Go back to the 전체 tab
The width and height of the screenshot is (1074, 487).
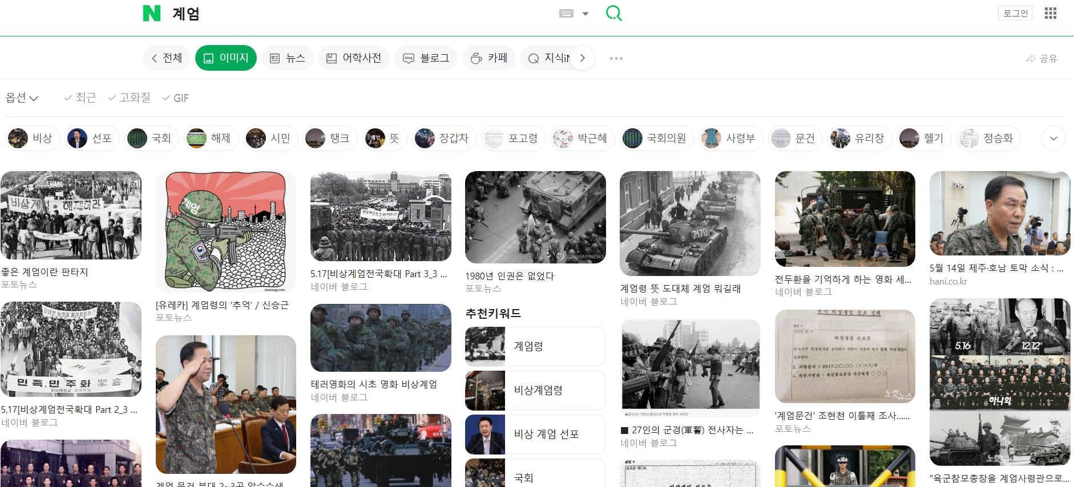click(x=167, y=58)
